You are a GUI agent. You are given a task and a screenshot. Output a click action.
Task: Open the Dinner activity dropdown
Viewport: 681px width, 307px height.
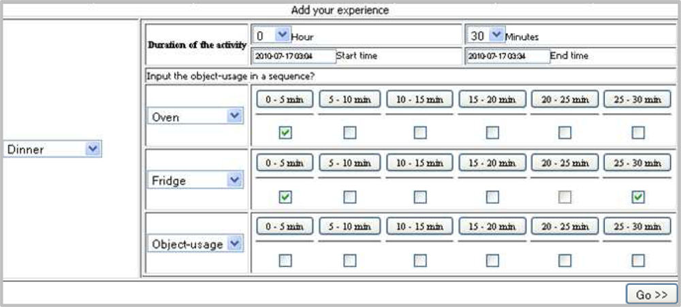pos(52,149)
